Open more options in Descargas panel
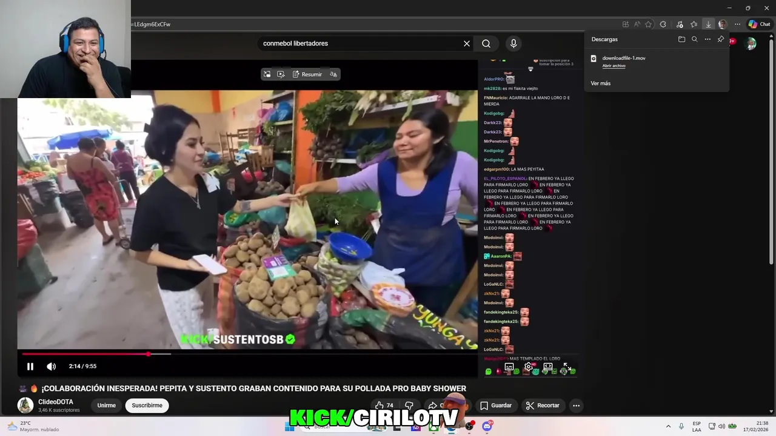The height and width of the screenshot is (436, 776). tap(707, 39)
